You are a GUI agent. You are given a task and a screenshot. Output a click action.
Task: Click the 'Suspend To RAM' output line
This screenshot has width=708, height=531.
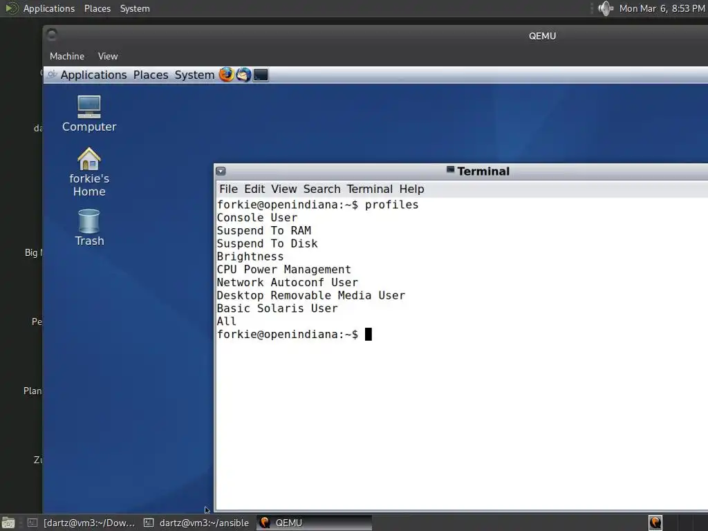[x=263, y=231]
